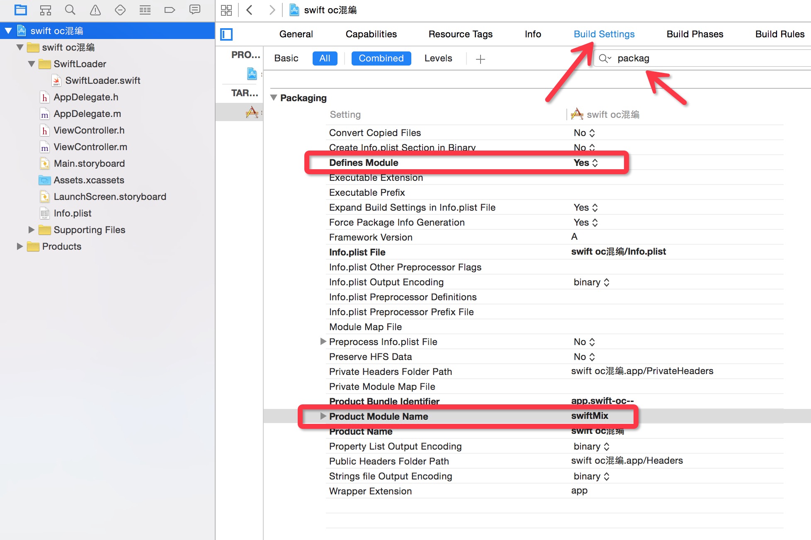Open the Debug navigator lines icon
The height and width of the screenshot is (540, 811).
(x=145, y=10)
